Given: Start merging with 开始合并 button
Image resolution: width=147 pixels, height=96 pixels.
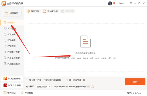Looking at the screenshot, I should 135,82.
